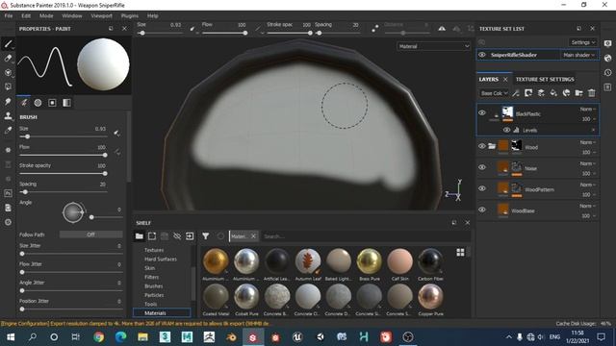Toggle visibility of the Levels effect

[507, 130]
